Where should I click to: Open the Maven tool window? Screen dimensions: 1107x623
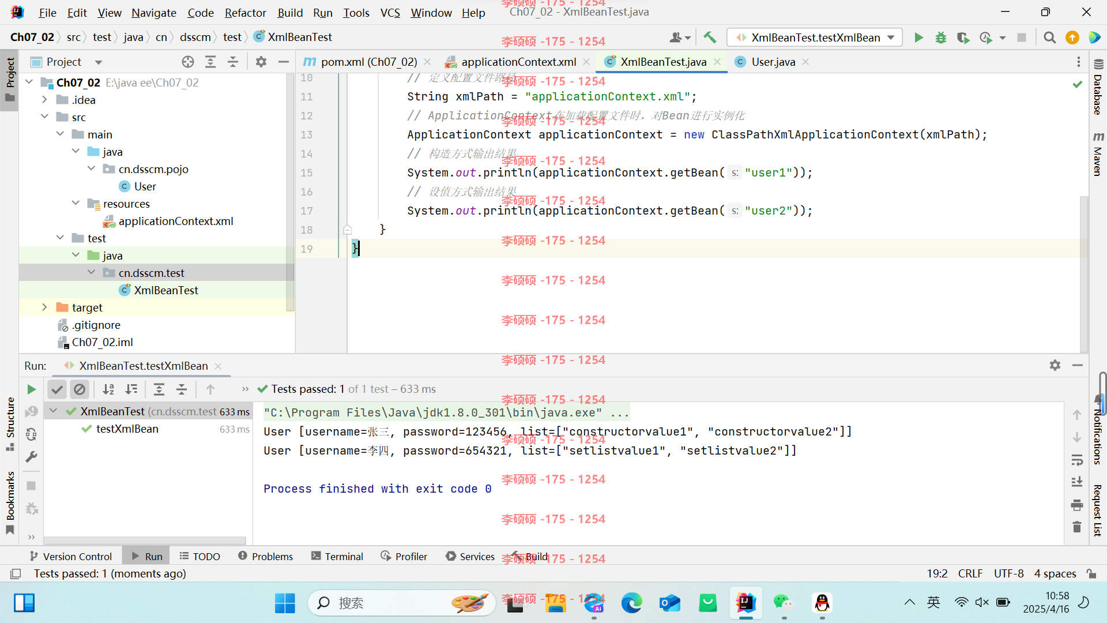click(x=1098, y=153)
